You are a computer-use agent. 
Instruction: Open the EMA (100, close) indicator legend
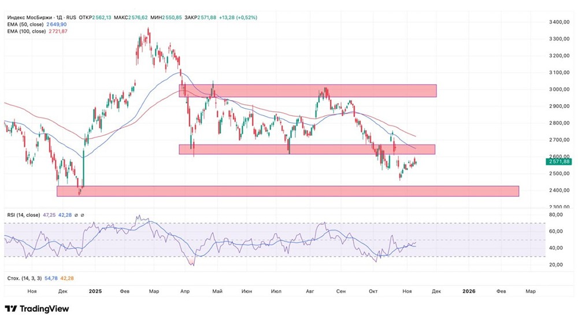pyautogui.click(x=27, y=31)
